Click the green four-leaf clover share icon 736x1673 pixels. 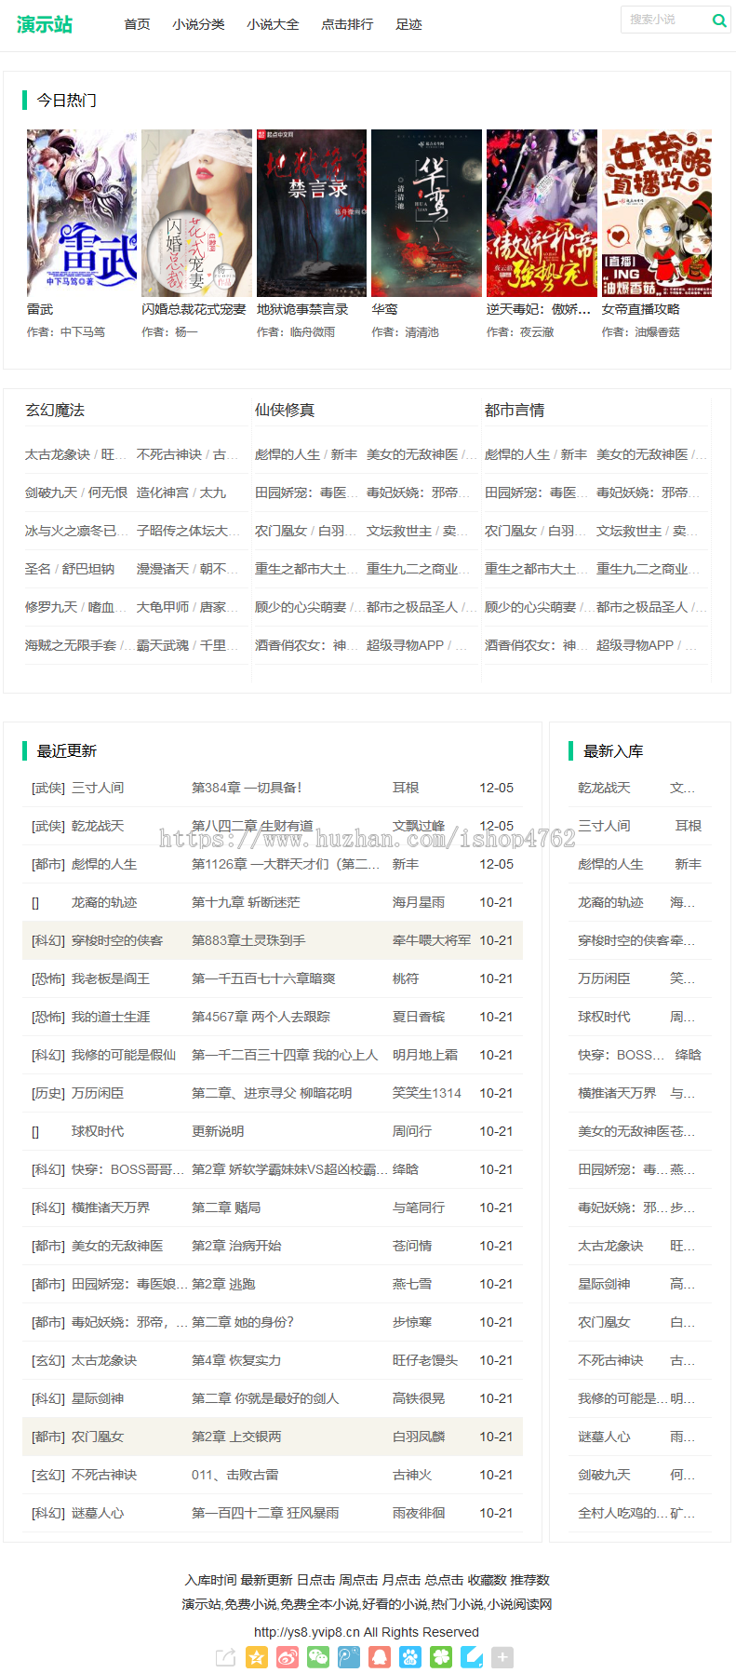(441, 1657)
